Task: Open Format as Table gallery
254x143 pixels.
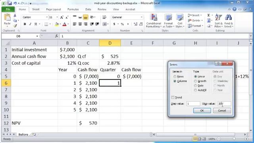Action: click(x=168, y=21)
